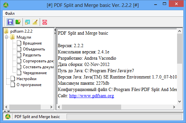Click the Максимум памяти: 227Mb line
Viewport: 186px width, 123px height.
[83, 83]
